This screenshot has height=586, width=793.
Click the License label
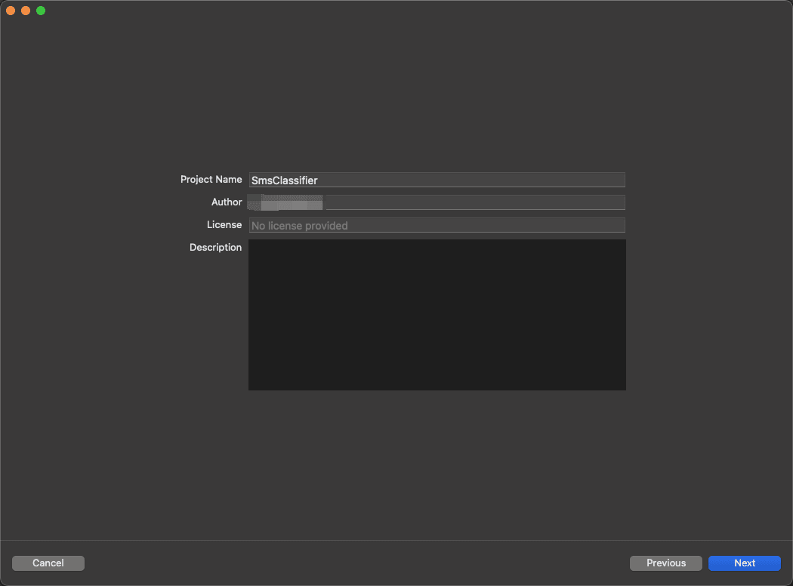pos(224,224)
